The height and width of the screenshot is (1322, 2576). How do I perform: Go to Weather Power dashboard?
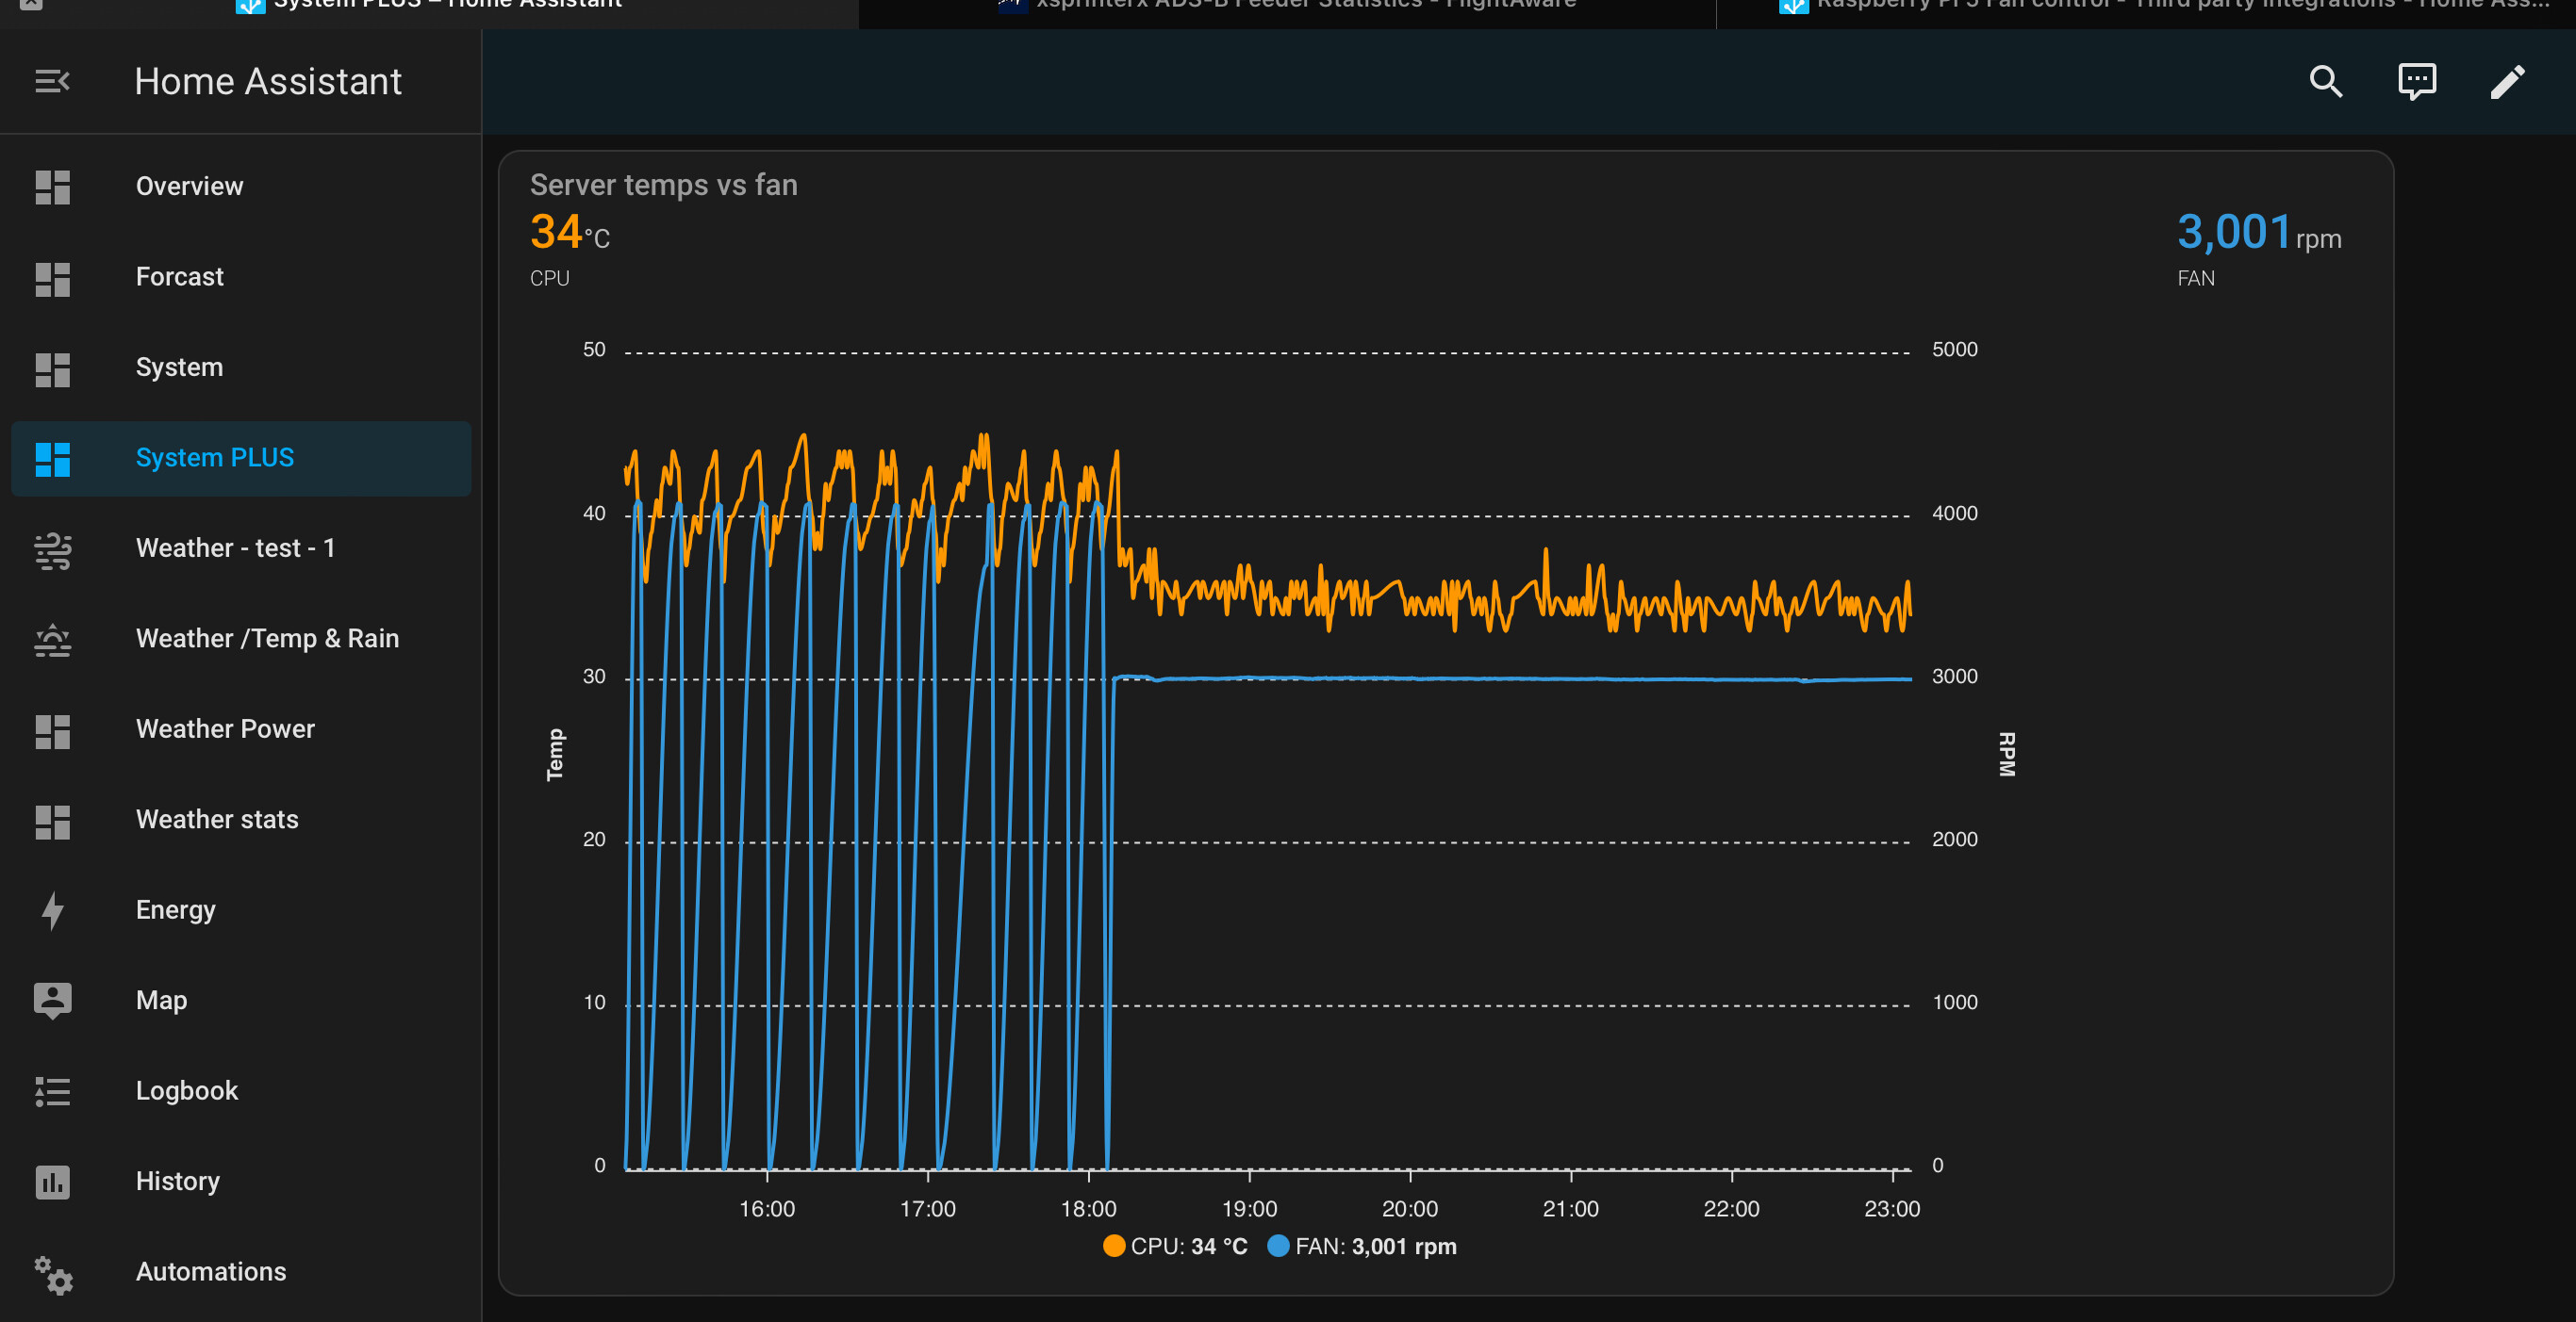point(225,729)
